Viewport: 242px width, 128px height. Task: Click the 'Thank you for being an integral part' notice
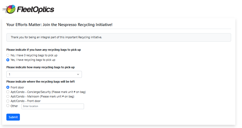(118, 37)
